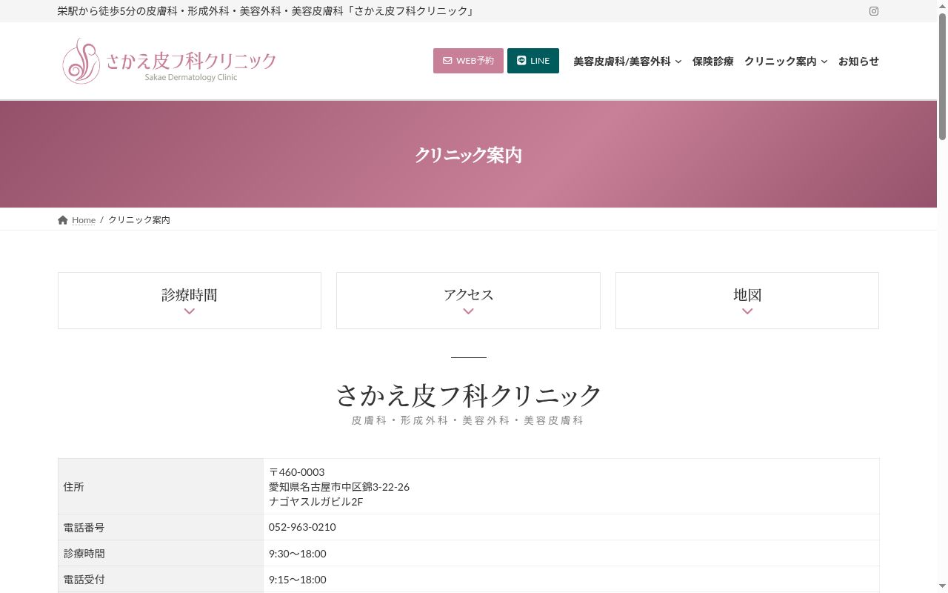The image size is (948, 593).
Task: Expand the クリニック案内 nav menu
Action: [786, 62]
